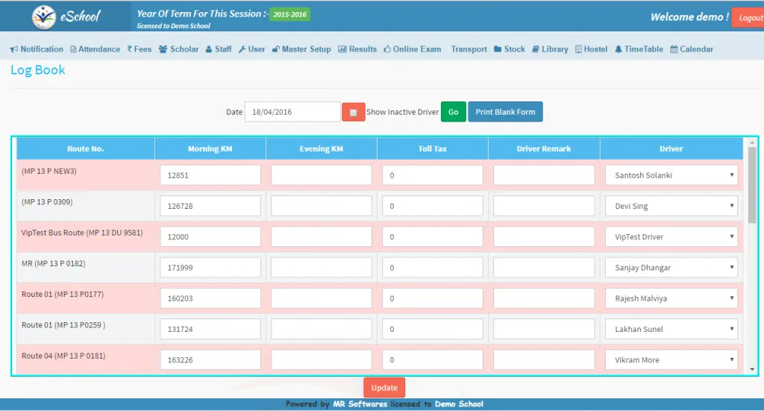Image resolution: width=764 pixels, height=411 pixels.
Task: Expand the Vikram More driver dropdown
Action: click(671, 360)
